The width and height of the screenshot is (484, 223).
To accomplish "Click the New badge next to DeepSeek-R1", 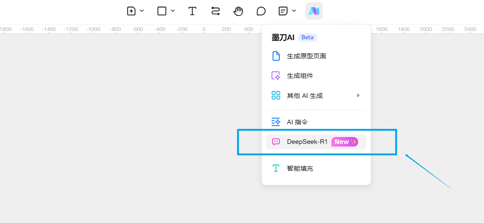I will 345,142.
